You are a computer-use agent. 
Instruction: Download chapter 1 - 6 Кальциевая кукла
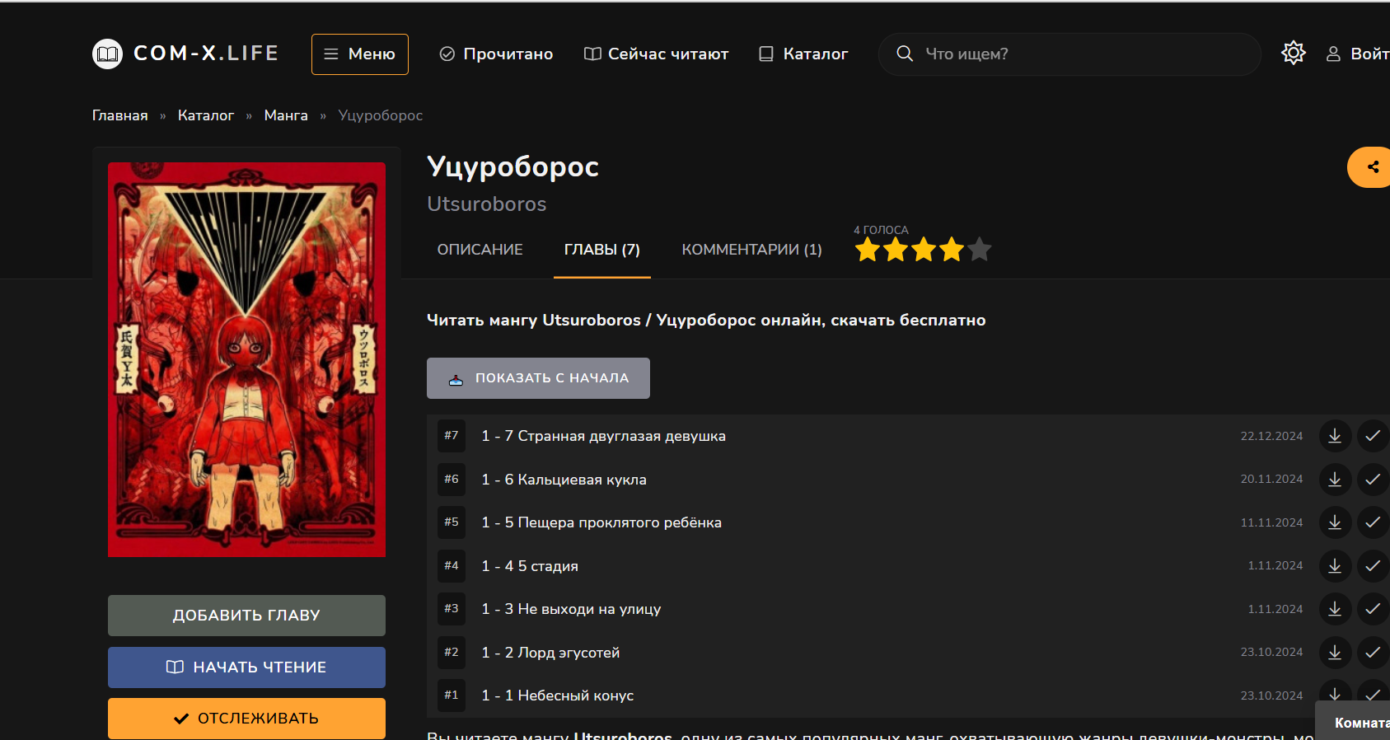click(1335, 480)
